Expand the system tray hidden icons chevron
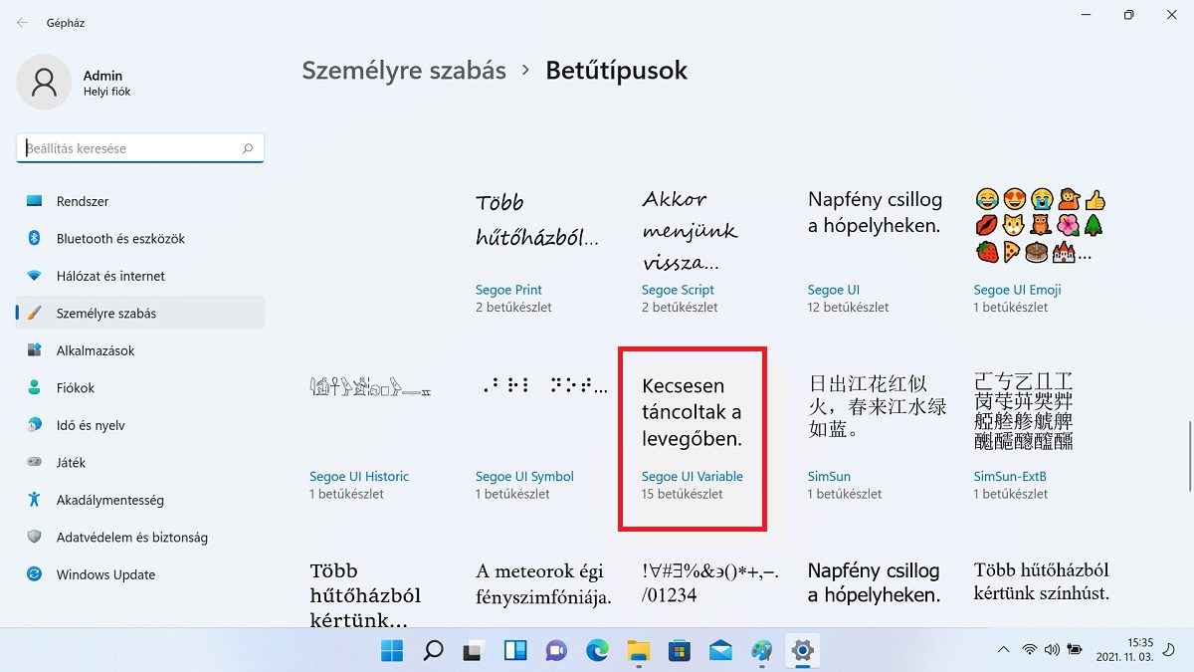Viewport: 1194px width, 672px height. coord(1003,650)
